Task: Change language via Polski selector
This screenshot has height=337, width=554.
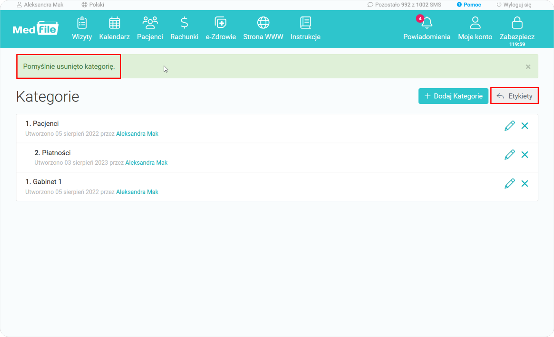Action: pyautogui.click(x=93, y=5)
